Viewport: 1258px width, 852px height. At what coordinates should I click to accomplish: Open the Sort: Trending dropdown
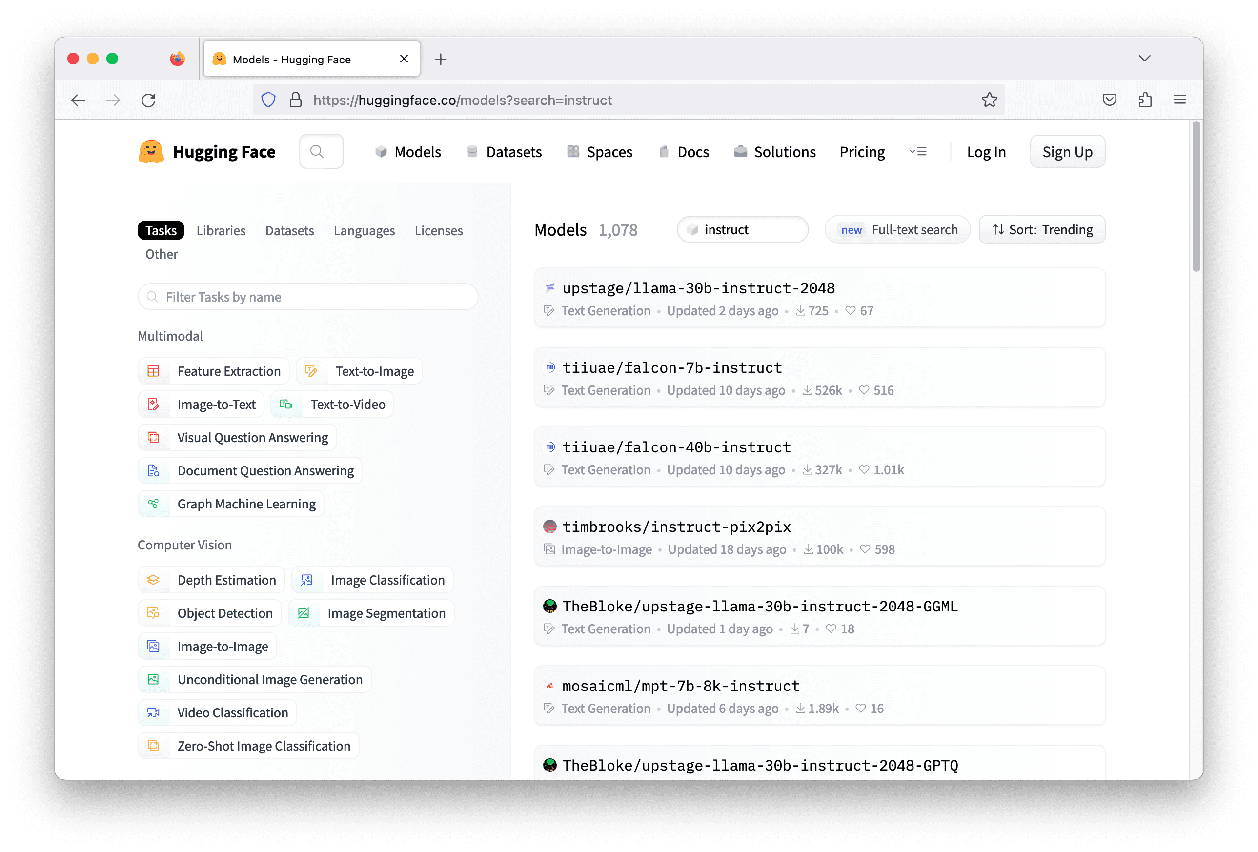click(x=1042, y=230)
